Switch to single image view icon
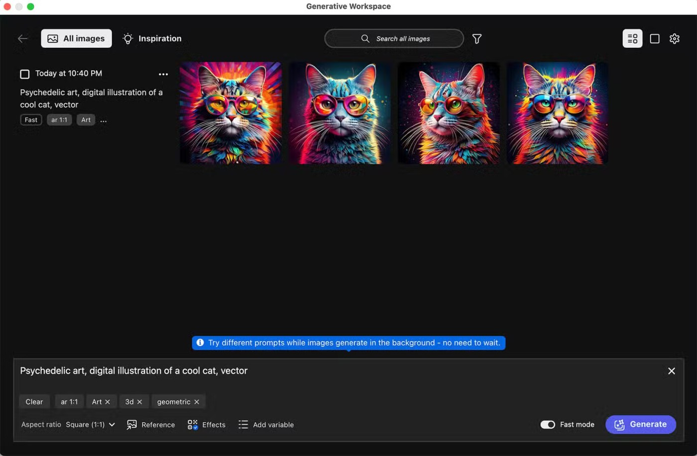This screenshot has width=697, height=456. point(655,39)
